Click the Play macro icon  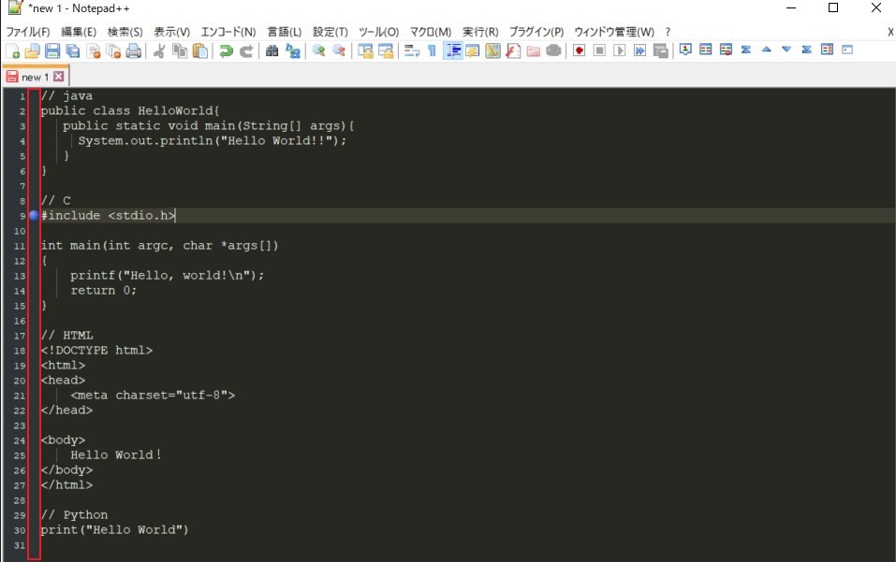tap(620, 50)
